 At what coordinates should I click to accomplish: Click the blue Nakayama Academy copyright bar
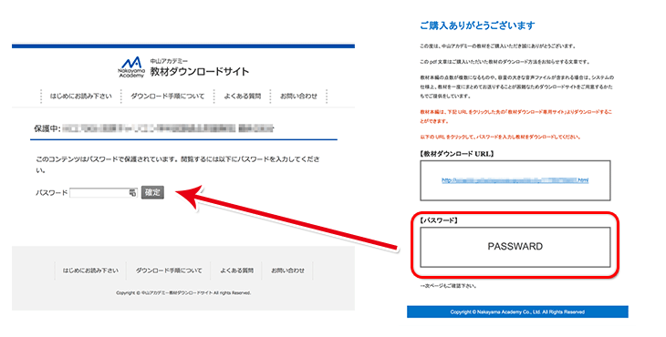click(517, 311)
